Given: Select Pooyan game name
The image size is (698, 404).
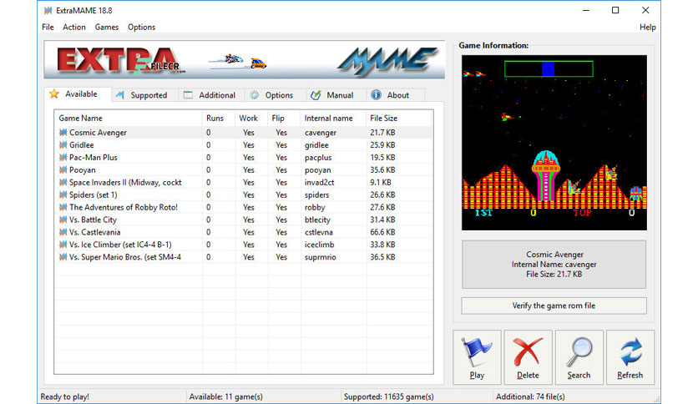Looking at the screenshot, I should click(x=83, y=170).
